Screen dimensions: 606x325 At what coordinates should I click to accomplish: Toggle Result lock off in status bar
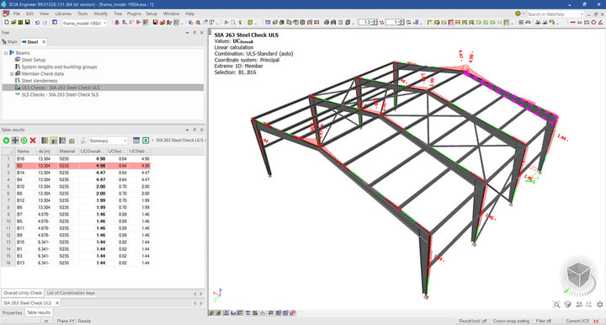coord(473,321)
